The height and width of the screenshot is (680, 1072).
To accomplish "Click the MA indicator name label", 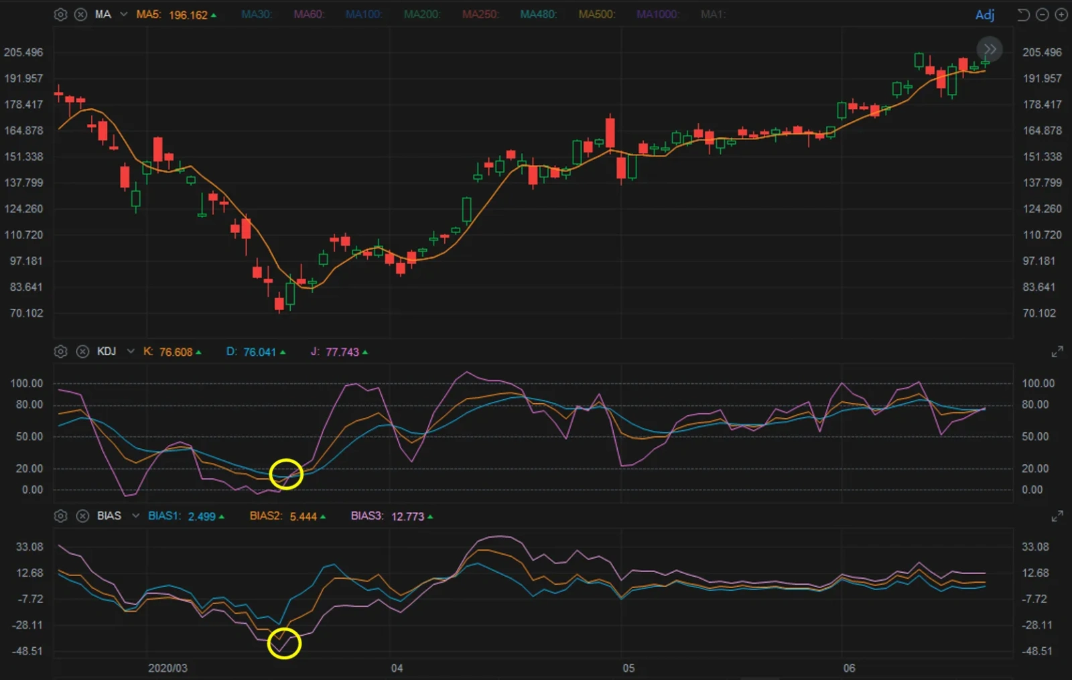I will 103,14.
